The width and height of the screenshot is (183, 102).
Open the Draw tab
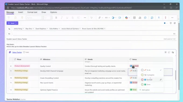(x=44, y=12)
